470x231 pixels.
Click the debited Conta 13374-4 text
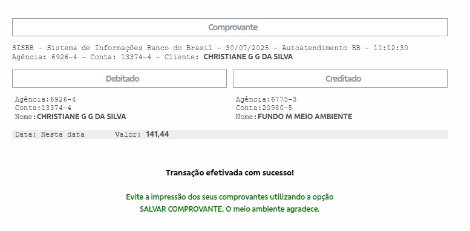pos(43,108)
